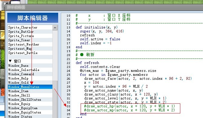Click self.contents.clear code line
Viewport: 203px width, 118px height.
tap(100, 67)
